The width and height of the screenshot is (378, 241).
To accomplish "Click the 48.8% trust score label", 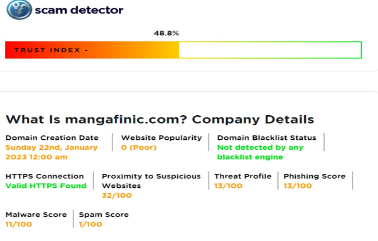I will tap(166, 33).
